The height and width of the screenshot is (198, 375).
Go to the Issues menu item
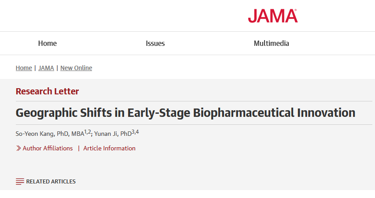(x=155, y=43)
